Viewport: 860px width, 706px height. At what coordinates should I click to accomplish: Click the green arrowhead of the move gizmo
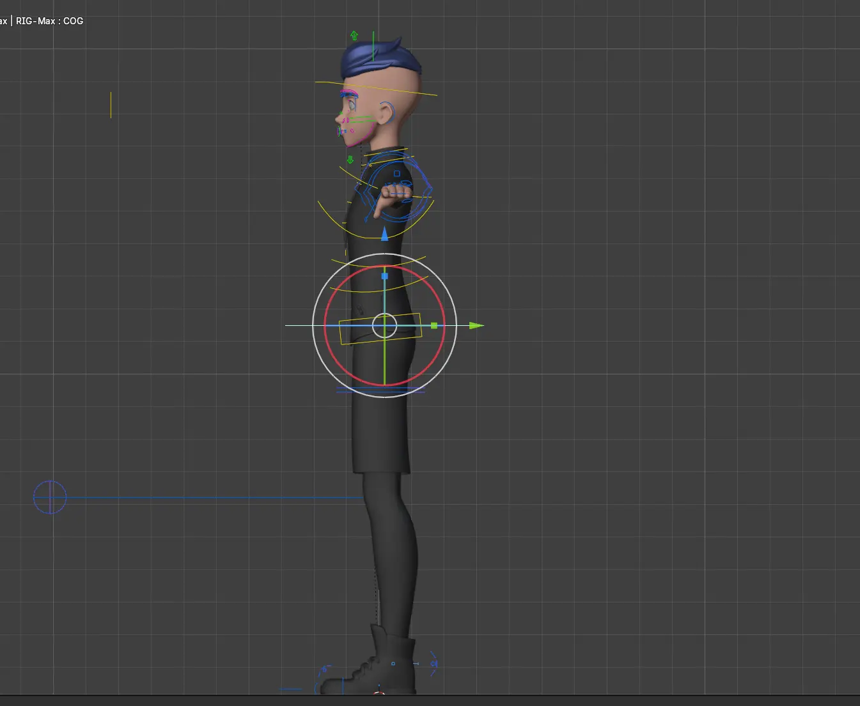pos(476,326)
